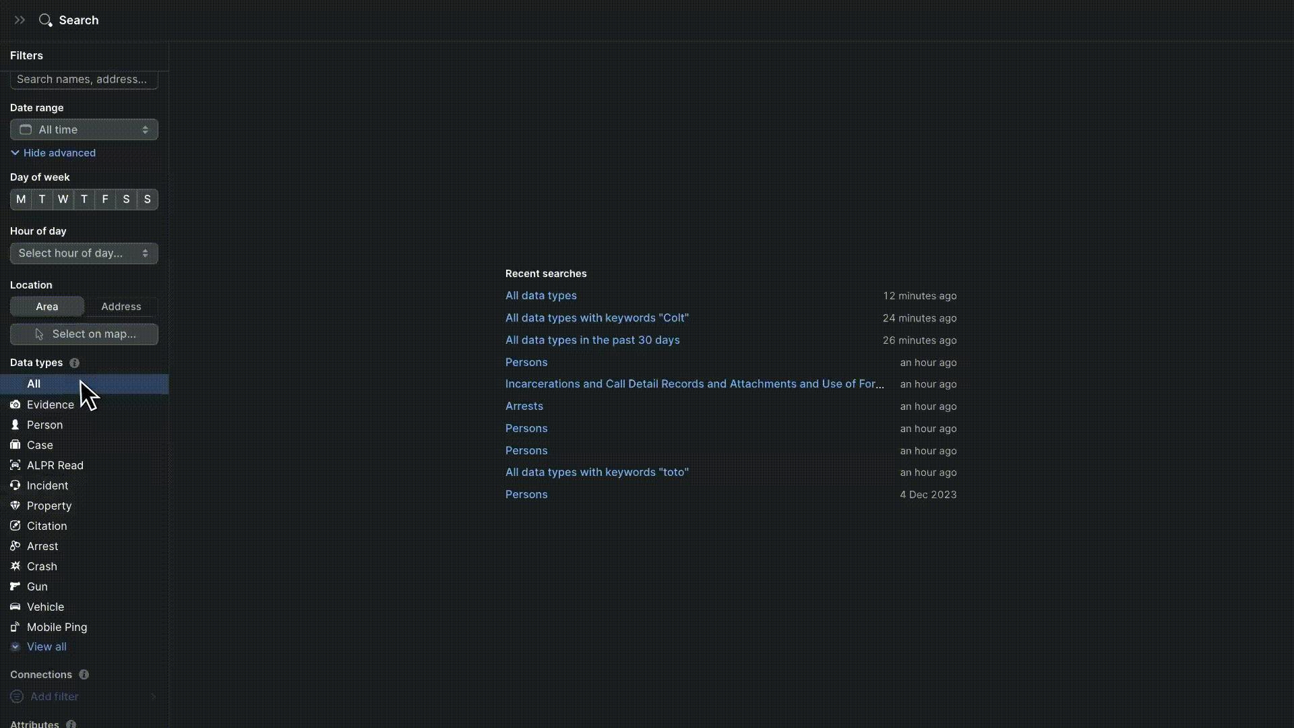Select Crash data type
The width and height of the screenshot is (1294, 728).
84,566
